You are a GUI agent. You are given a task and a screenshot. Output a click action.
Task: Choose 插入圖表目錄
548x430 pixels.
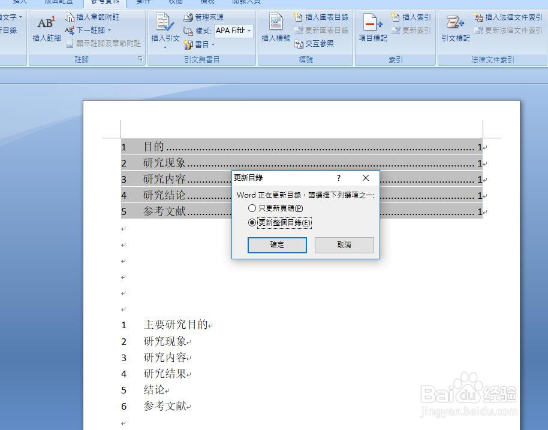[321, 17]
